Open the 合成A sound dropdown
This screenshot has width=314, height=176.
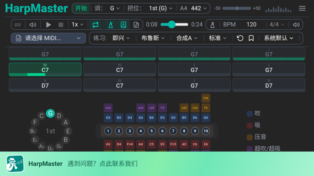click(x=187, y=38)
